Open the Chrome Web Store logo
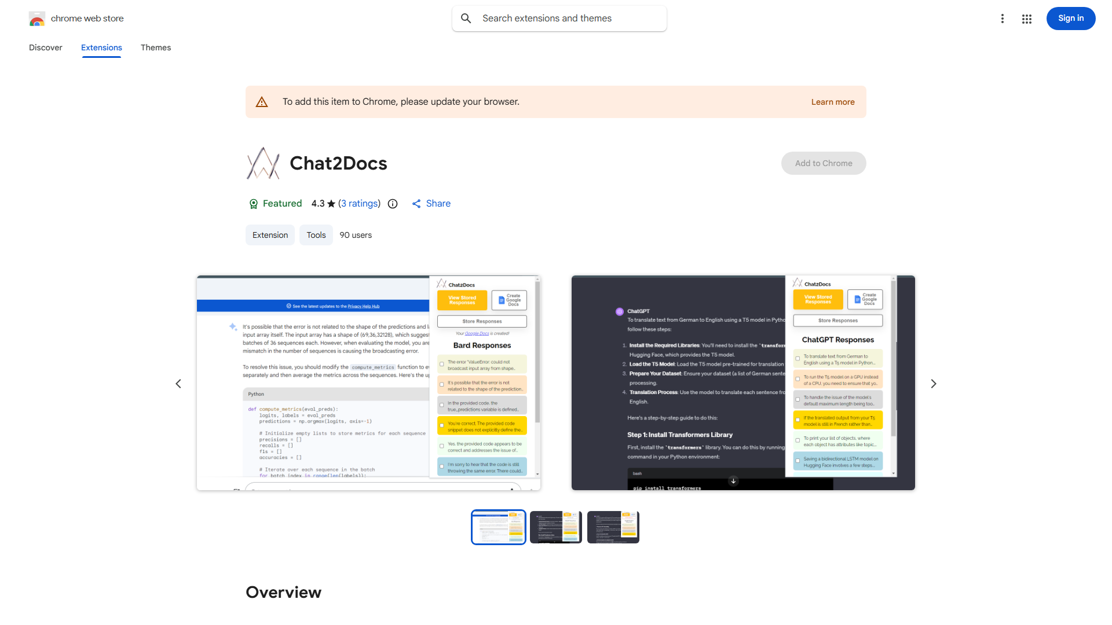Viewport: 1112px width, 625px height. click(37, 19)
